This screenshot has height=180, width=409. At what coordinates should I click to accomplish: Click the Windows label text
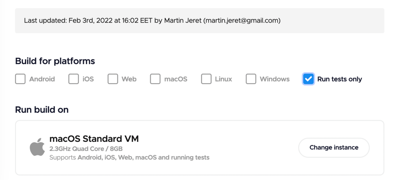tap(275, 79)
